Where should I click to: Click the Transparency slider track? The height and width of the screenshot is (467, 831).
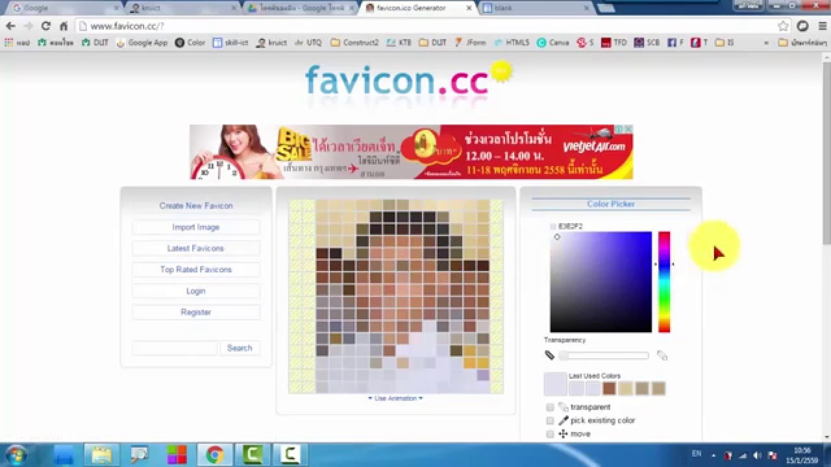pyautogui.click(x=604, y=355)
